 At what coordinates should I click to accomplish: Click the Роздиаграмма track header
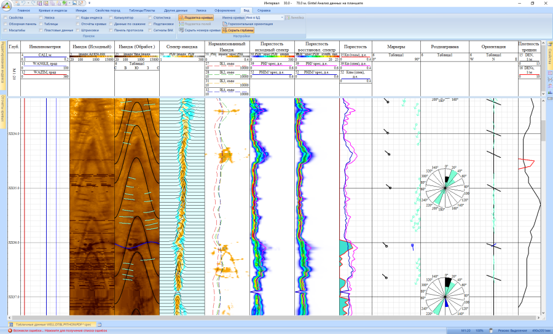445,47
